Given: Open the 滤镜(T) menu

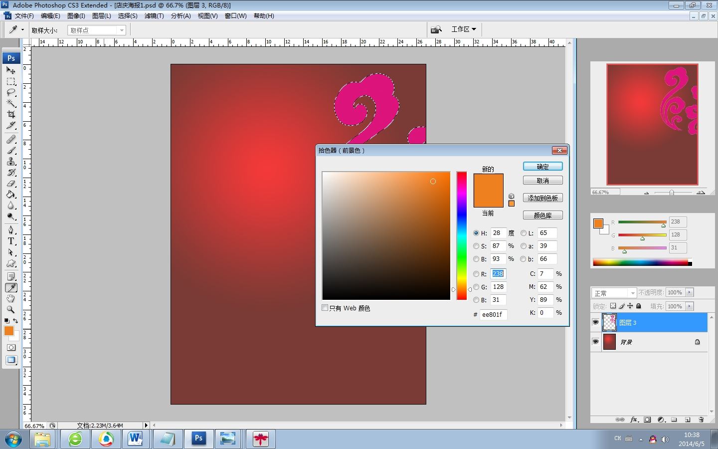Looking at the screenshot, I should pos(154,16).
